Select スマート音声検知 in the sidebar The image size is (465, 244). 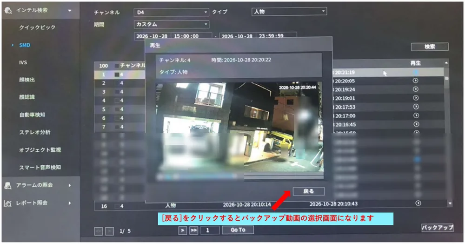pos(40,167)
